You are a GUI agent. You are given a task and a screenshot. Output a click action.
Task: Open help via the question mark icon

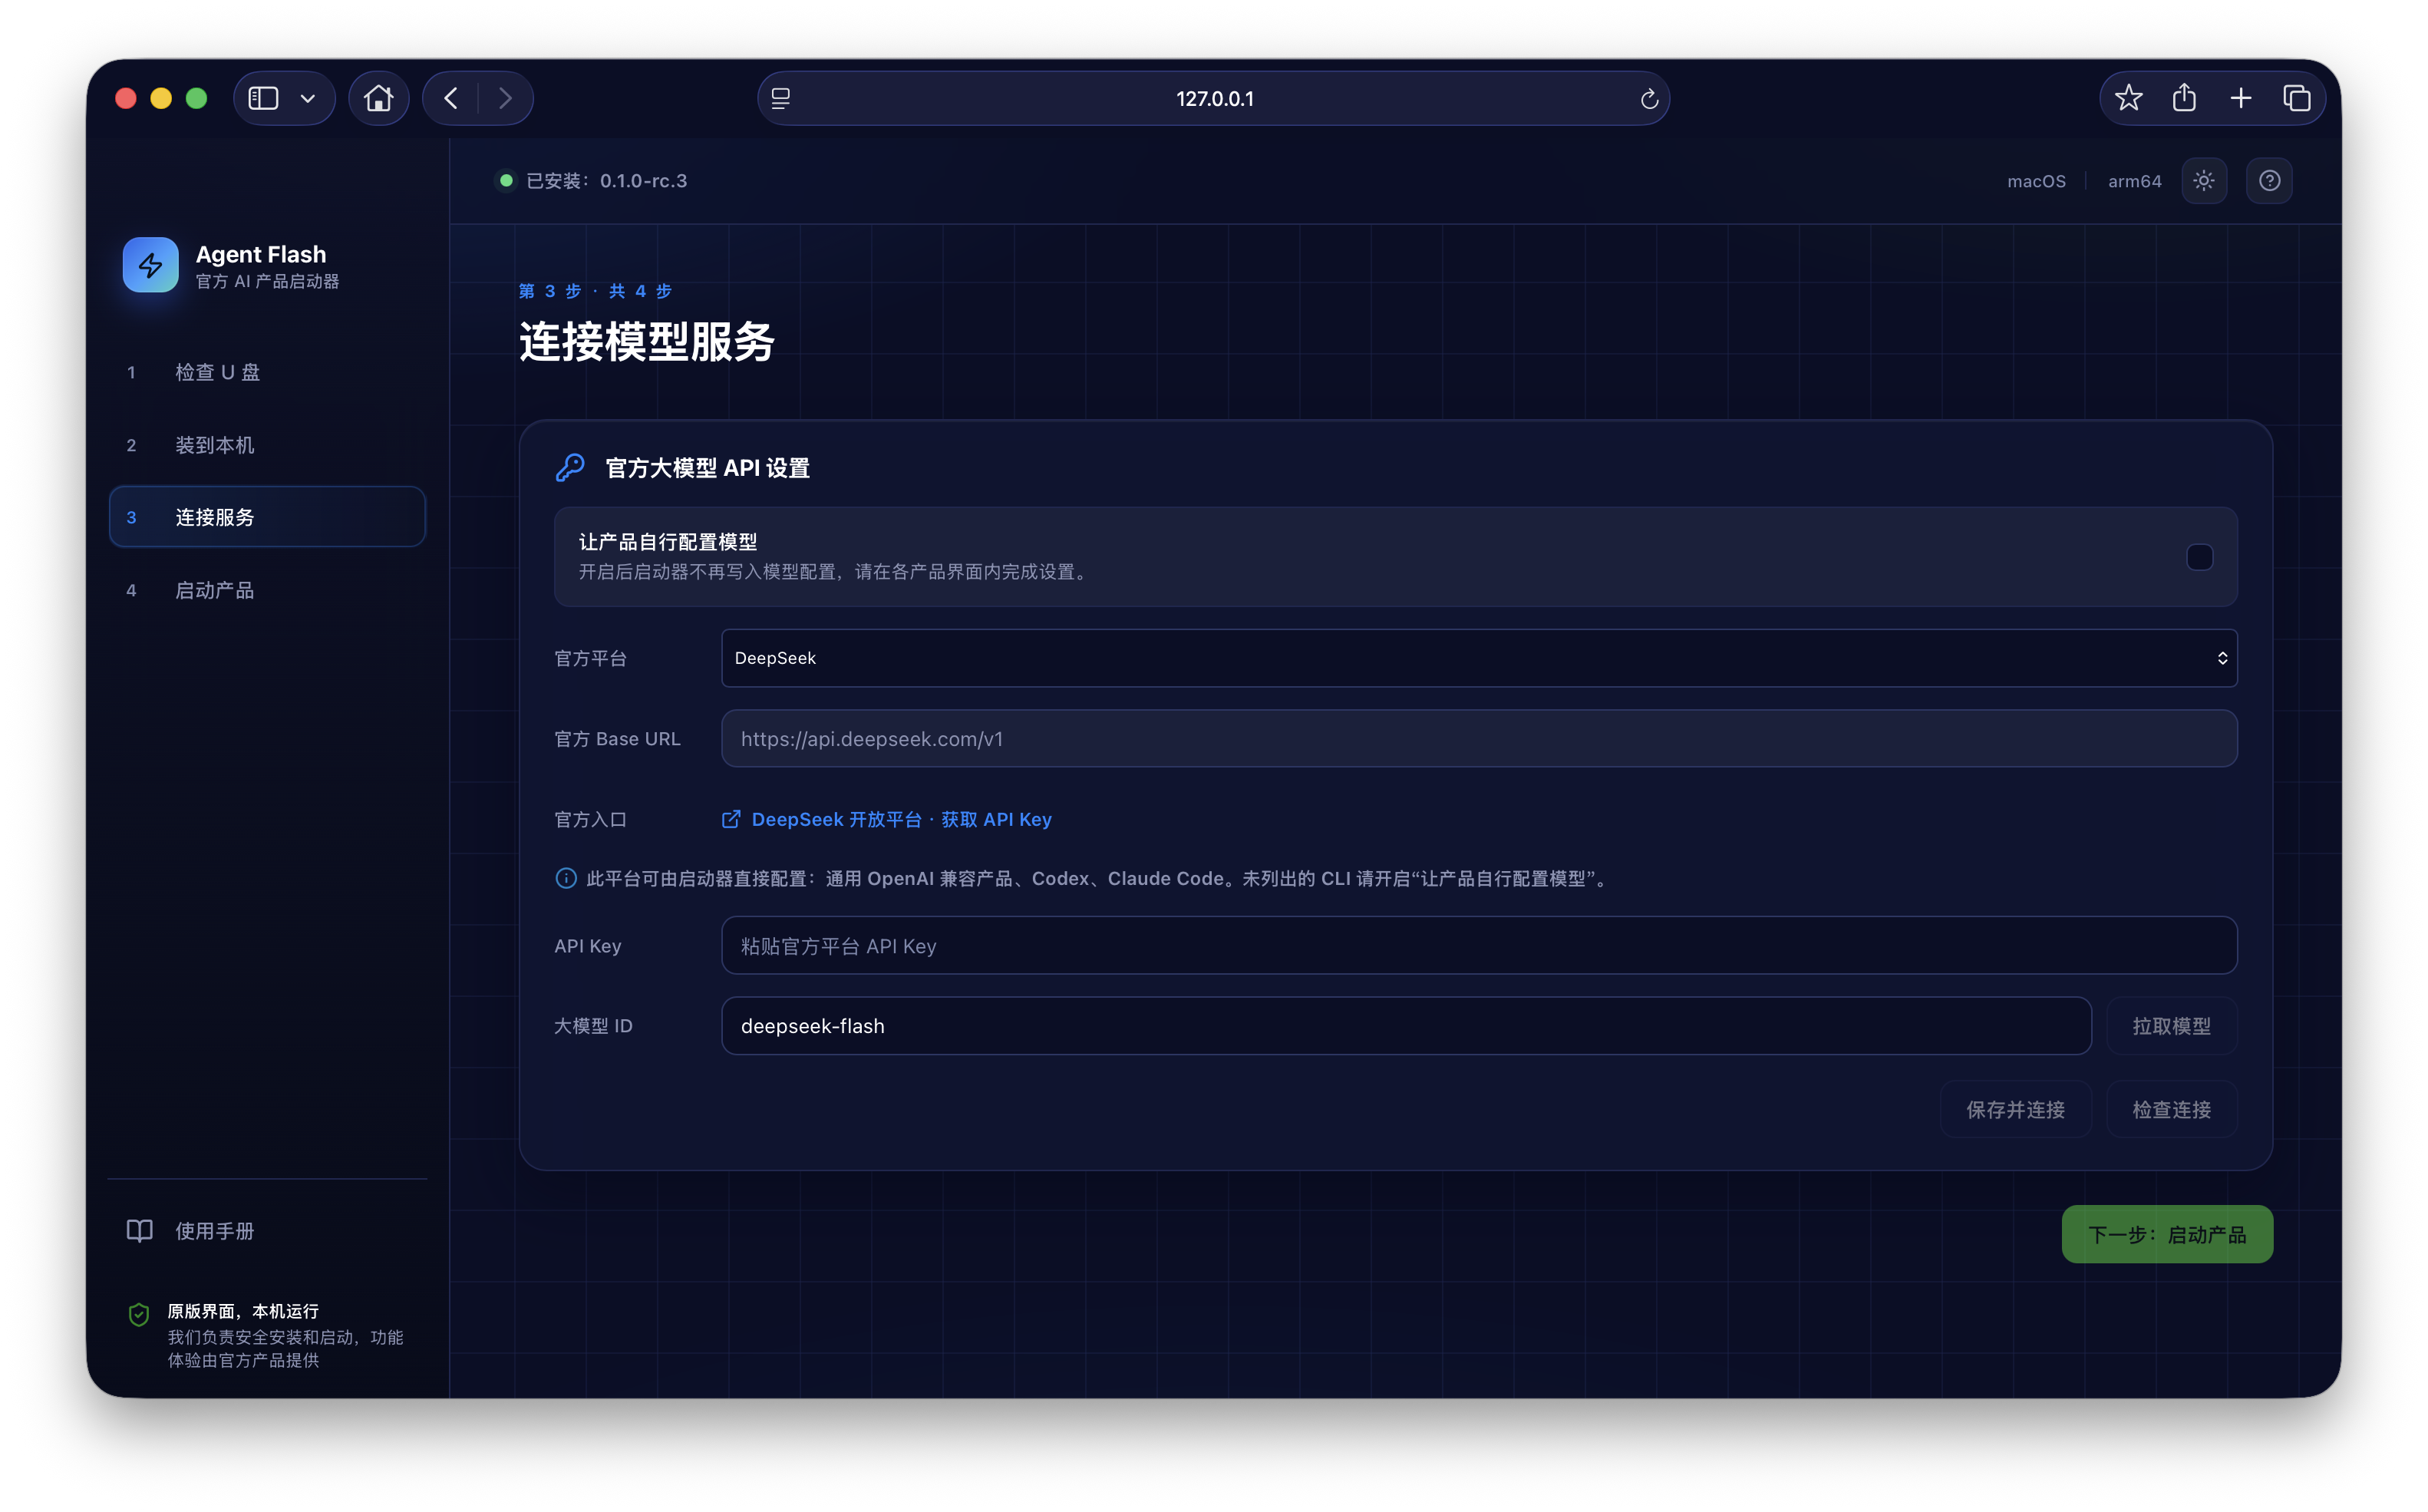click(x=2269, y=181)
